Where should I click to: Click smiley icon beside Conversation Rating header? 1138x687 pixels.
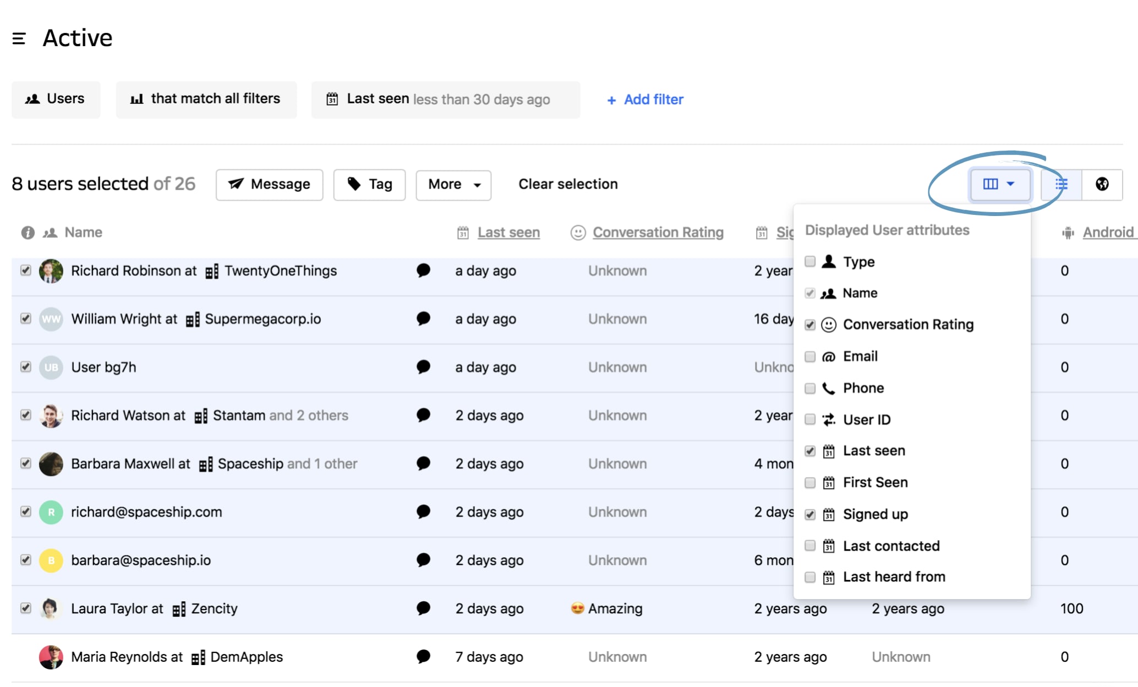point(578,233)
